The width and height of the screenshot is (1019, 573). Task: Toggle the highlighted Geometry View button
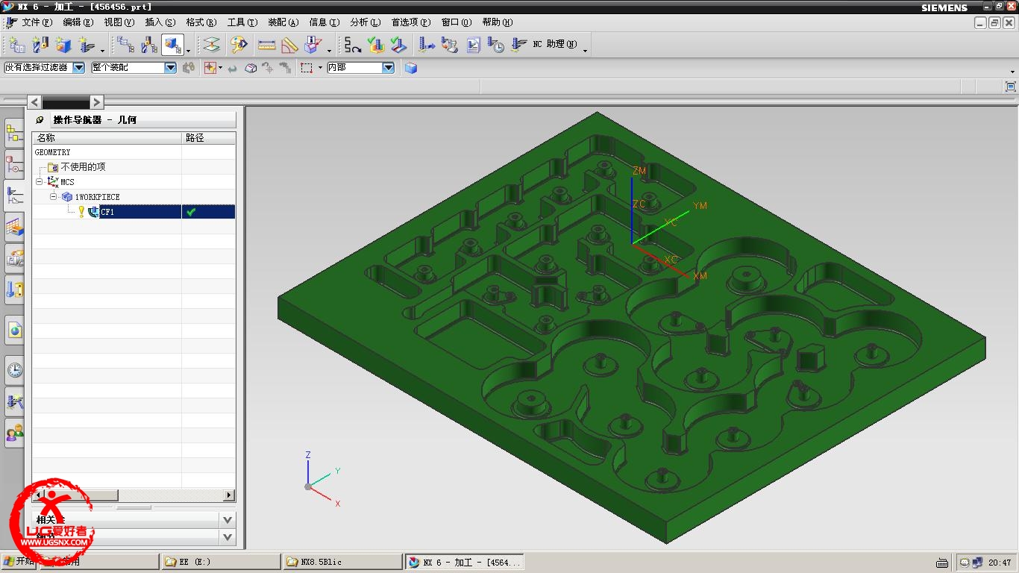[x=172, y=46]
